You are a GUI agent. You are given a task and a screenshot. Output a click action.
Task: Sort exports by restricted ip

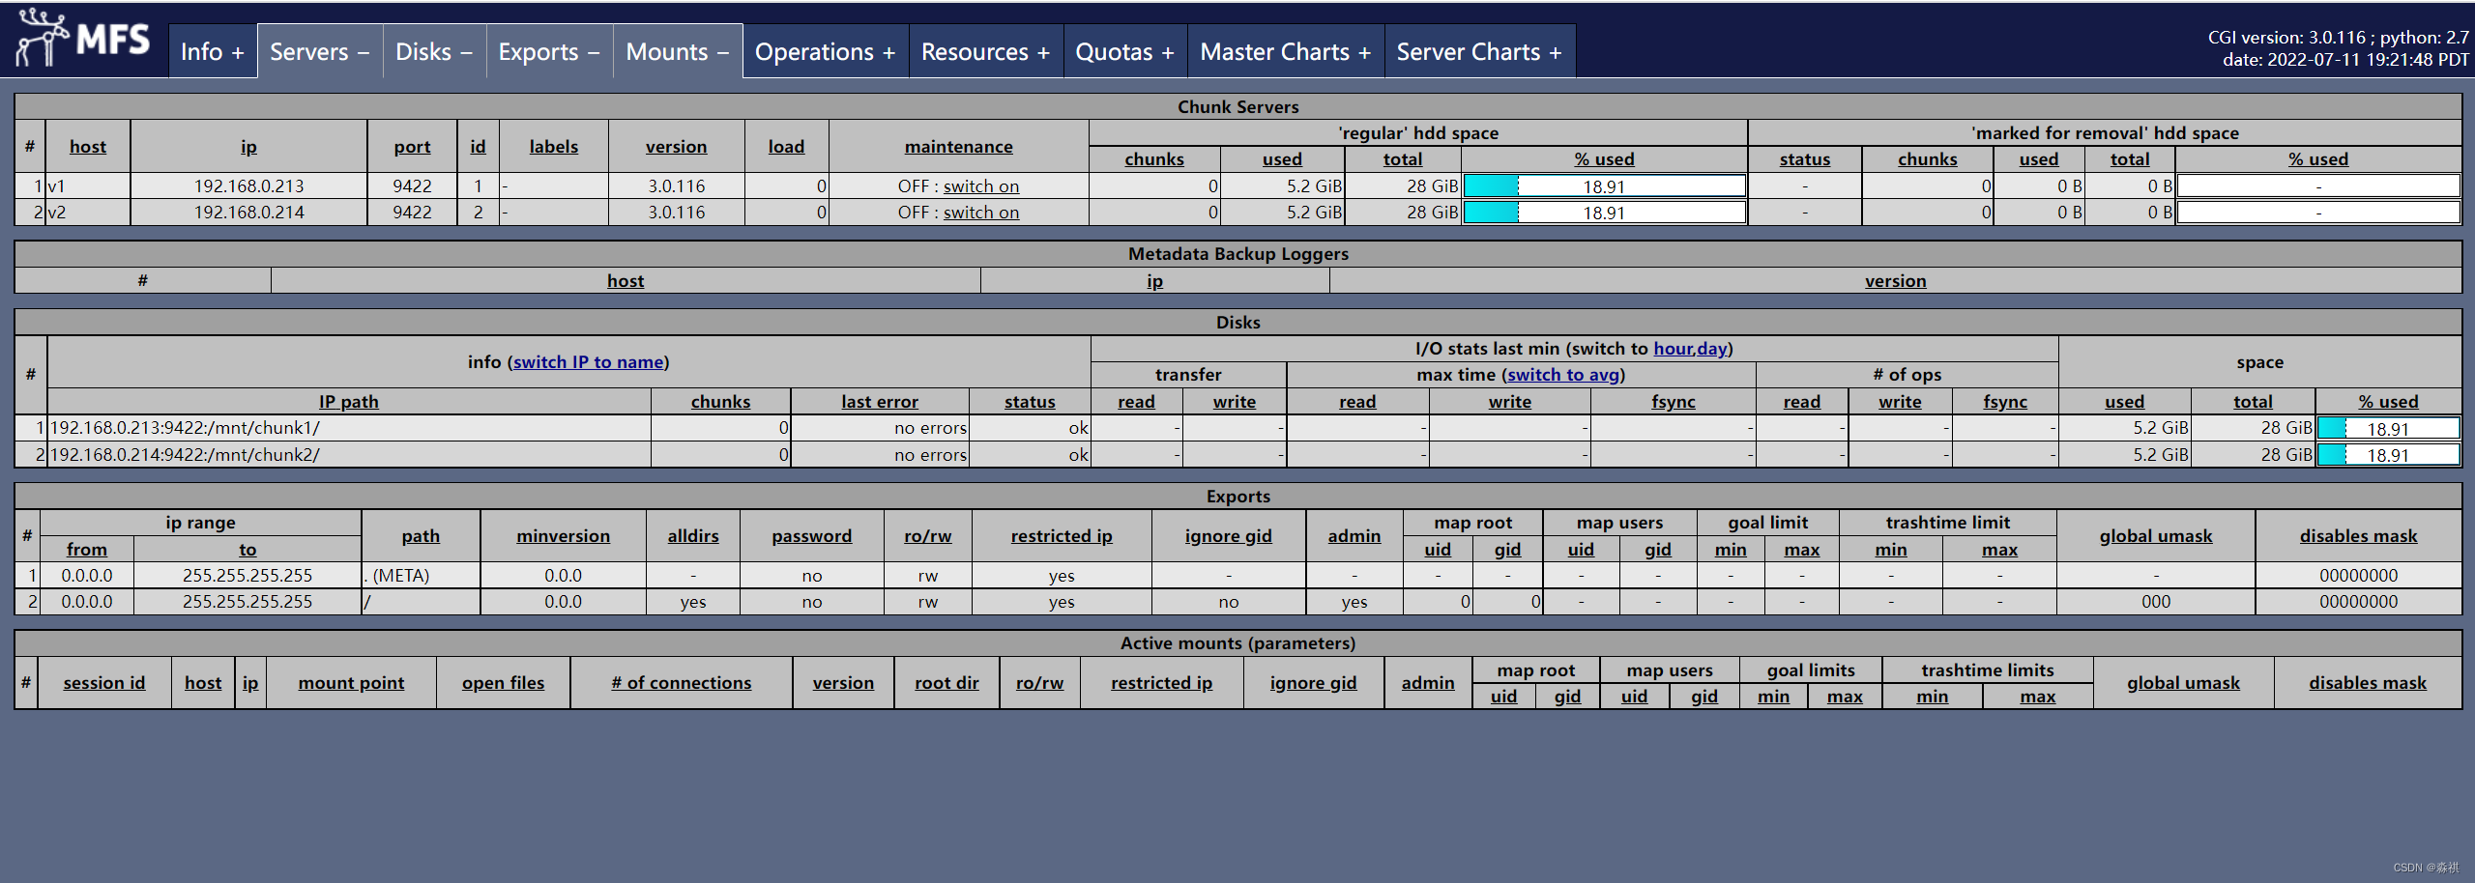coord(1062,536)
